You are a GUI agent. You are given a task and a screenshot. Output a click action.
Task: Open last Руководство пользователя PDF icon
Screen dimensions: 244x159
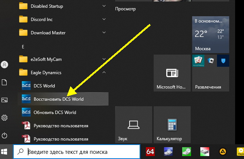pyautogui.click(x=26, y=139)
